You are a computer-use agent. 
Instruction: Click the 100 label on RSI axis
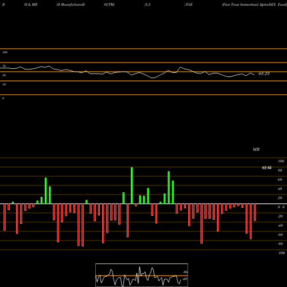coord(5,52)
